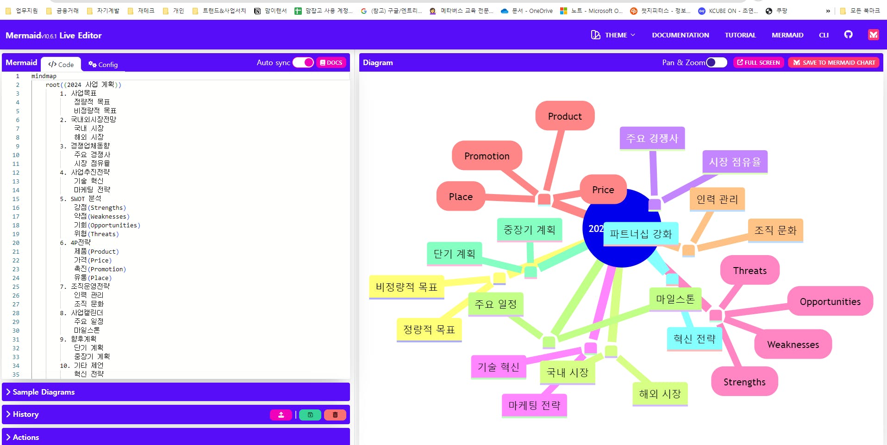Click the 시장 점유율 node in the diagram
The image size is (887, 445).
click(x=735, y=162)
